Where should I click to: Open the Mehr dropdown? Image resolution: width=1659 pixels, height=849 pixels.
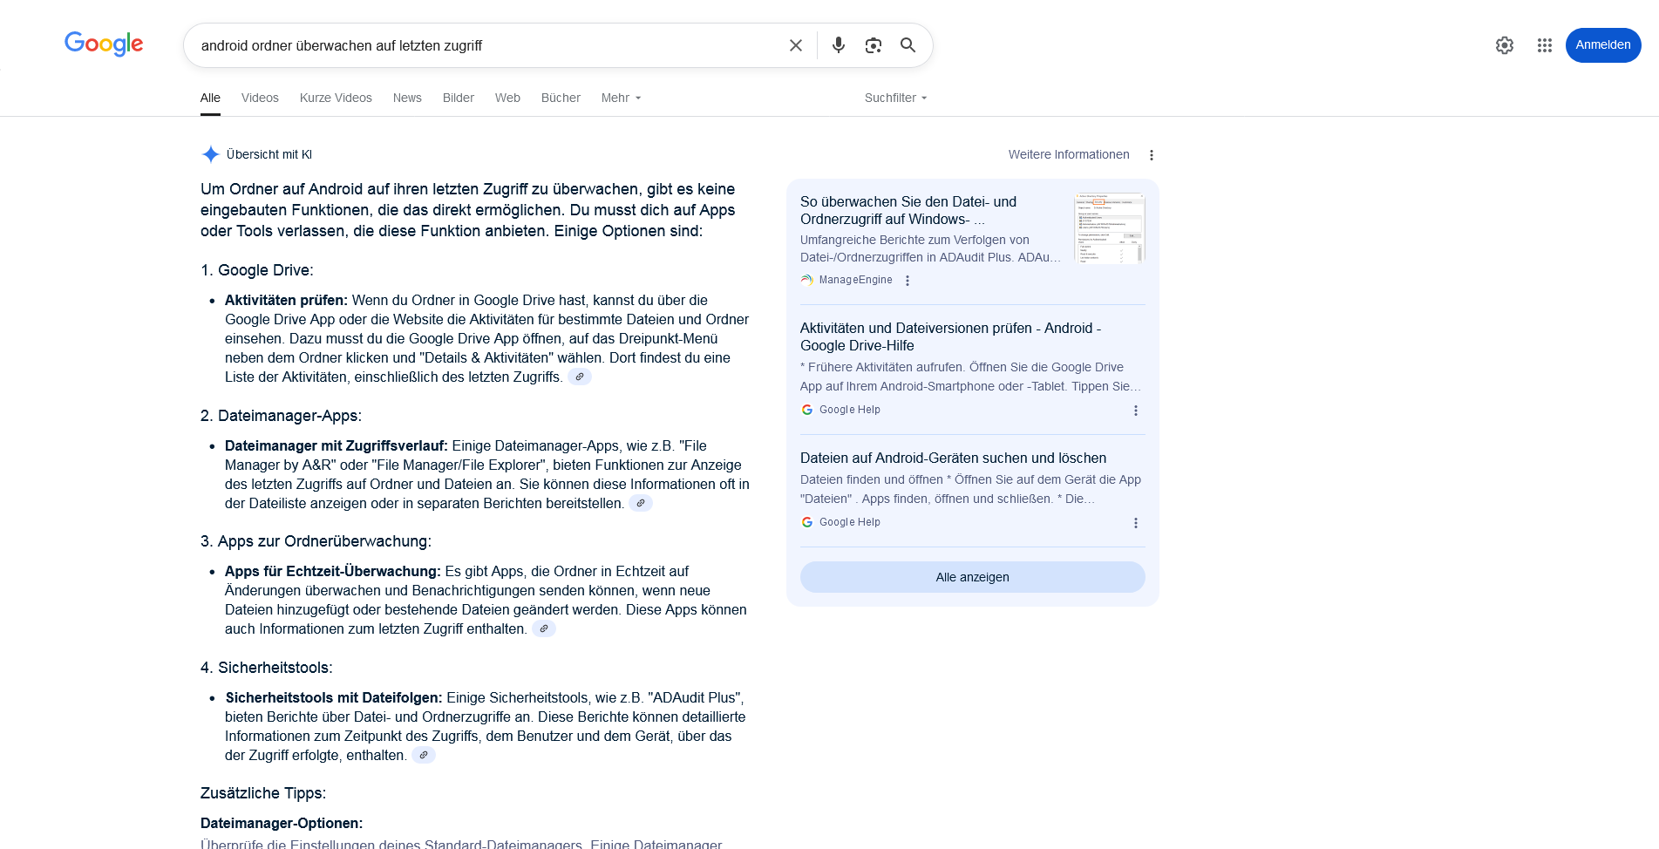click(620, 98)
